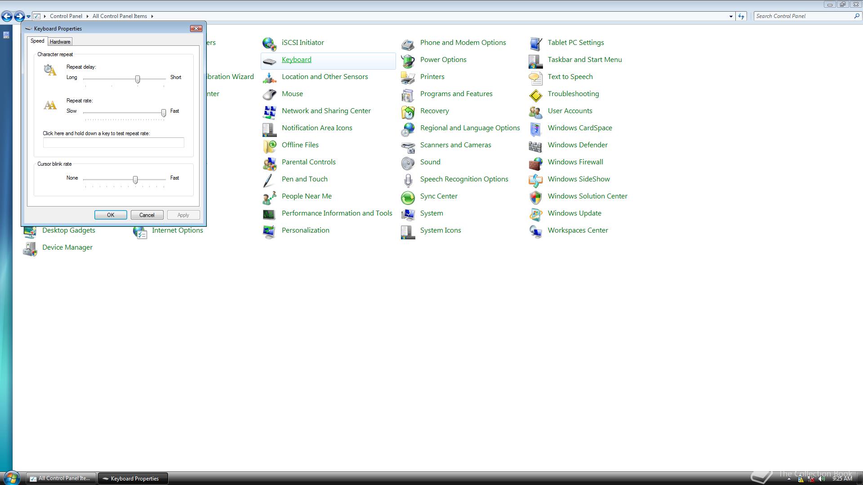This screenshot has height=485, width=863.
Task: Open the User Accounts link
Action: pyautogui.click(x=570, y=110)
